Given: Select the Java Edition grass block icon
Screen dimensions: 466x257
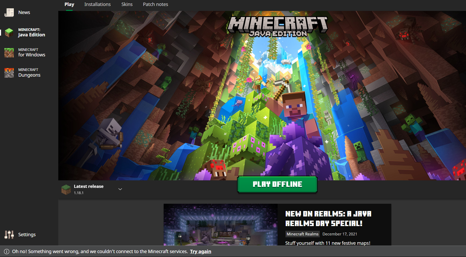Looking at the screenshot, I should tap(9, 32).
